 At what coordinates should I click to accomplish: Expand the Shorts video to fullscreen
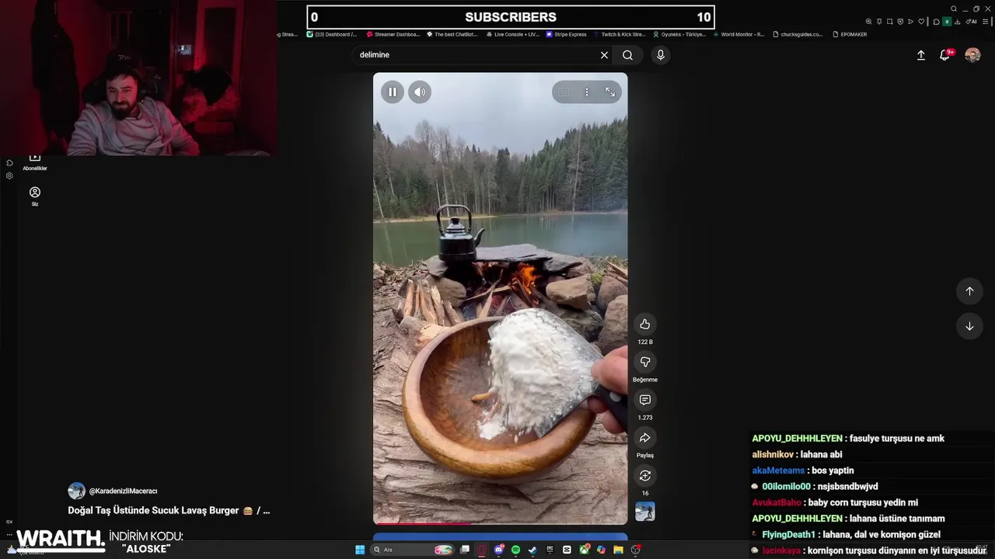610,92
